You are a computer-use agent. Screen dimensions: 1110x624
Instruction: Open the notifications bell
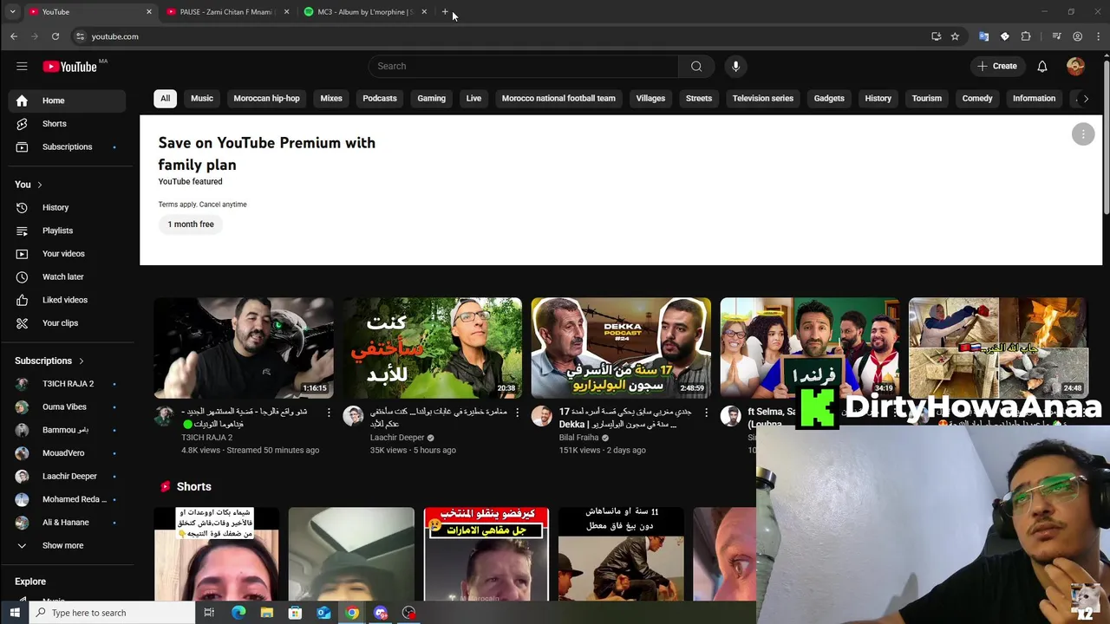pyautogui.click(x=1042, y=66)
